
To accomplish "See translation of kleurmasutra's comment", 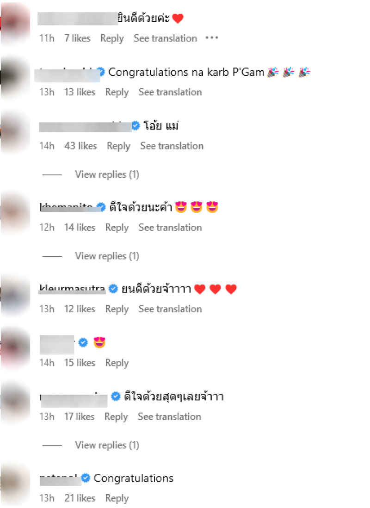I will coord(170,309).
